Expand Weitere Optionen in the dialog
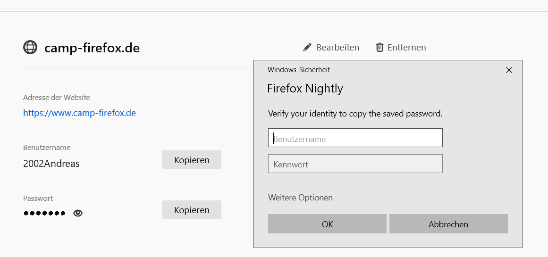The height and width of the screenshot is (257, 548). coord(300,198)
